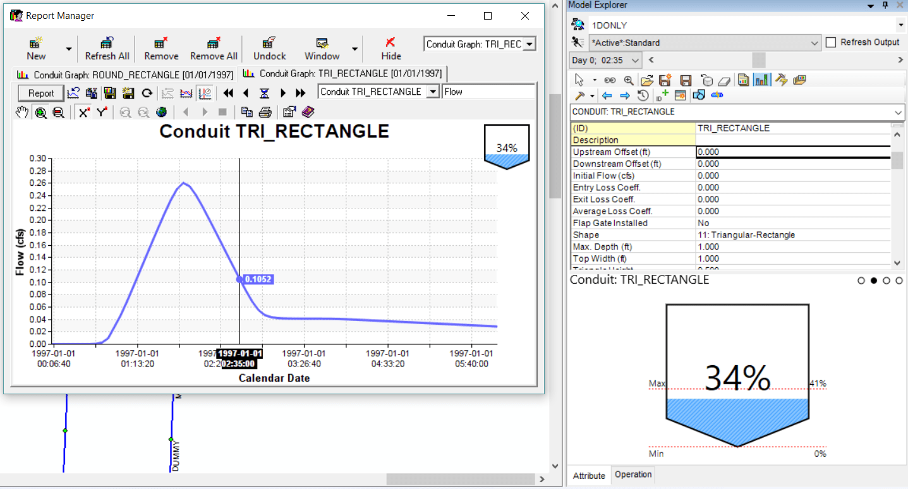Jump to first timestep with rewind button
The image size is (908, 489).
click(x=228, y=93)
